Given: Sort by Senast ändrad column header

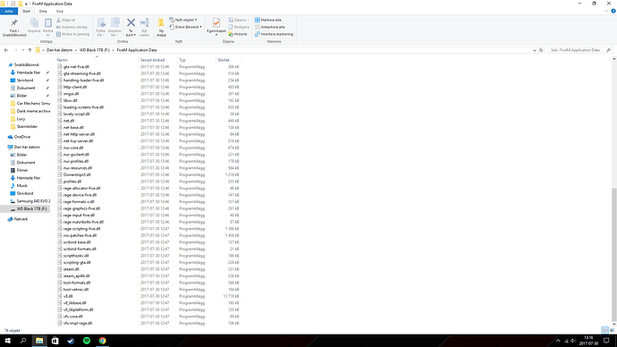Looking at the screenshot, I should pyautogui.click(x=157, y=60).
